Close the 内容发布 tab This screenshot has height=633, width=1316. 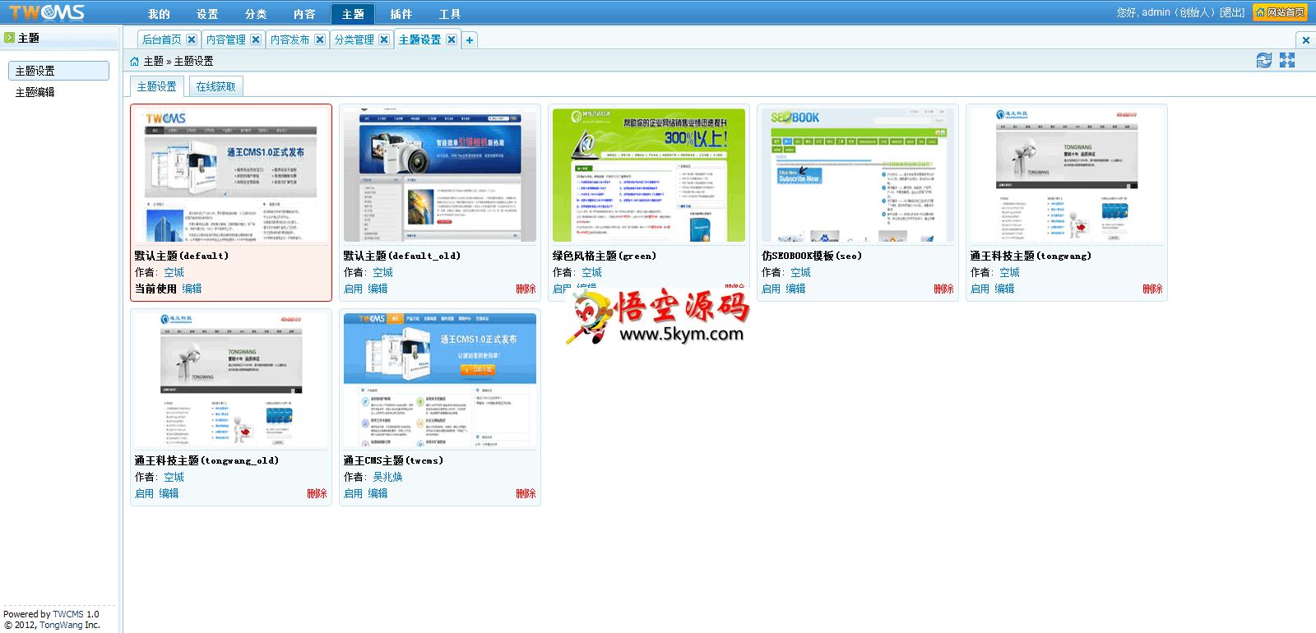(x=320, y=39)
